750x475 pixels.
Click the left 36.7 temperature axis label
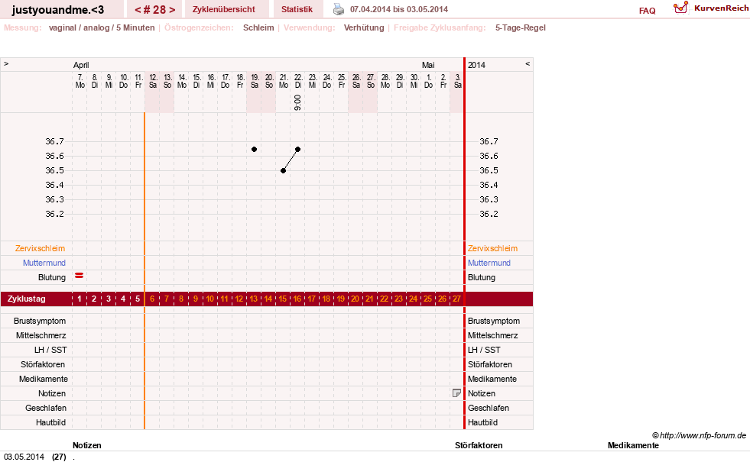pyautogui.click(x=54, y=141)
